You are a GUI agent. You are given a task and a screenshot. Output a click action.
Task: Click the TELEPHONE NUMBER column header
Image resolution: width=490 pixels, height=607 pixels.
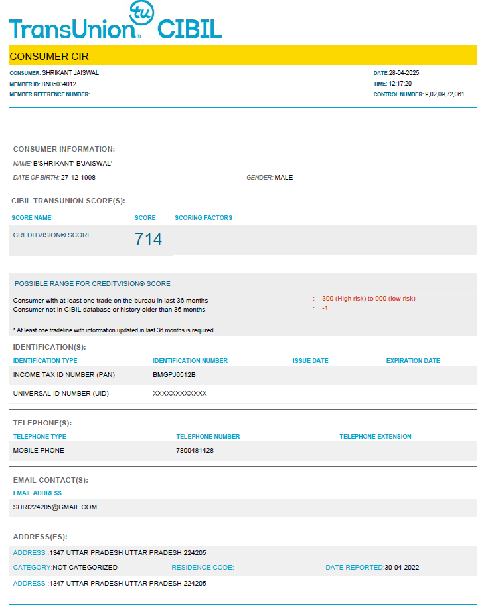pos(208,437)
